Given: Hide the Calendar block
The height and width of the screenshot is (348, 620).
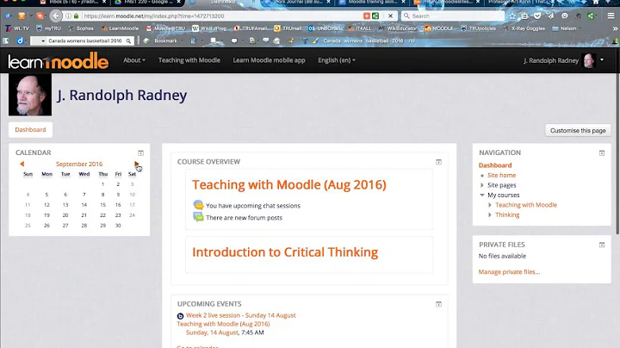Looking at the screenshot, I should 140,153.
